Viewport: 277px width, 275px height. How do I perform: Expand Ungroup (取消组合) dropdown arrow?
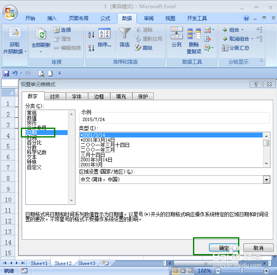(252, 39)
